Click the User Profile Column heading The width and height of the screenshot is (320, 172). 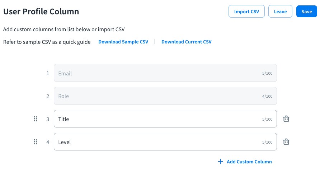point(41,11)
